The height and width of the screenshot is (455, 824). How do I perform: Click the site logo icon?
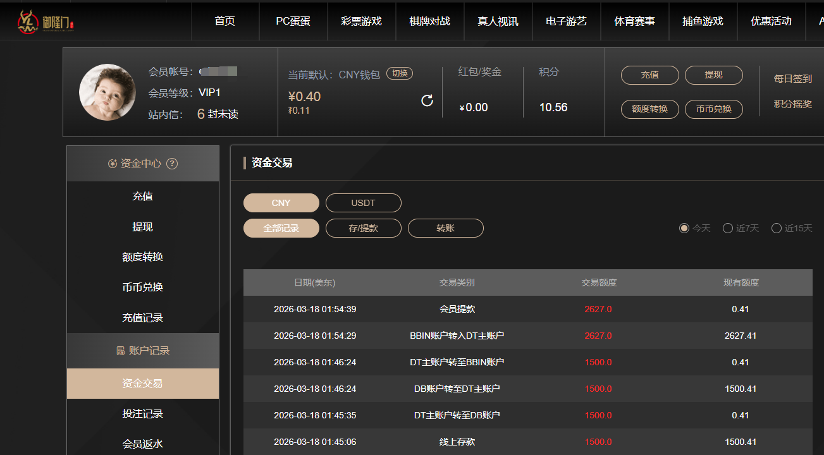[28, 20]
